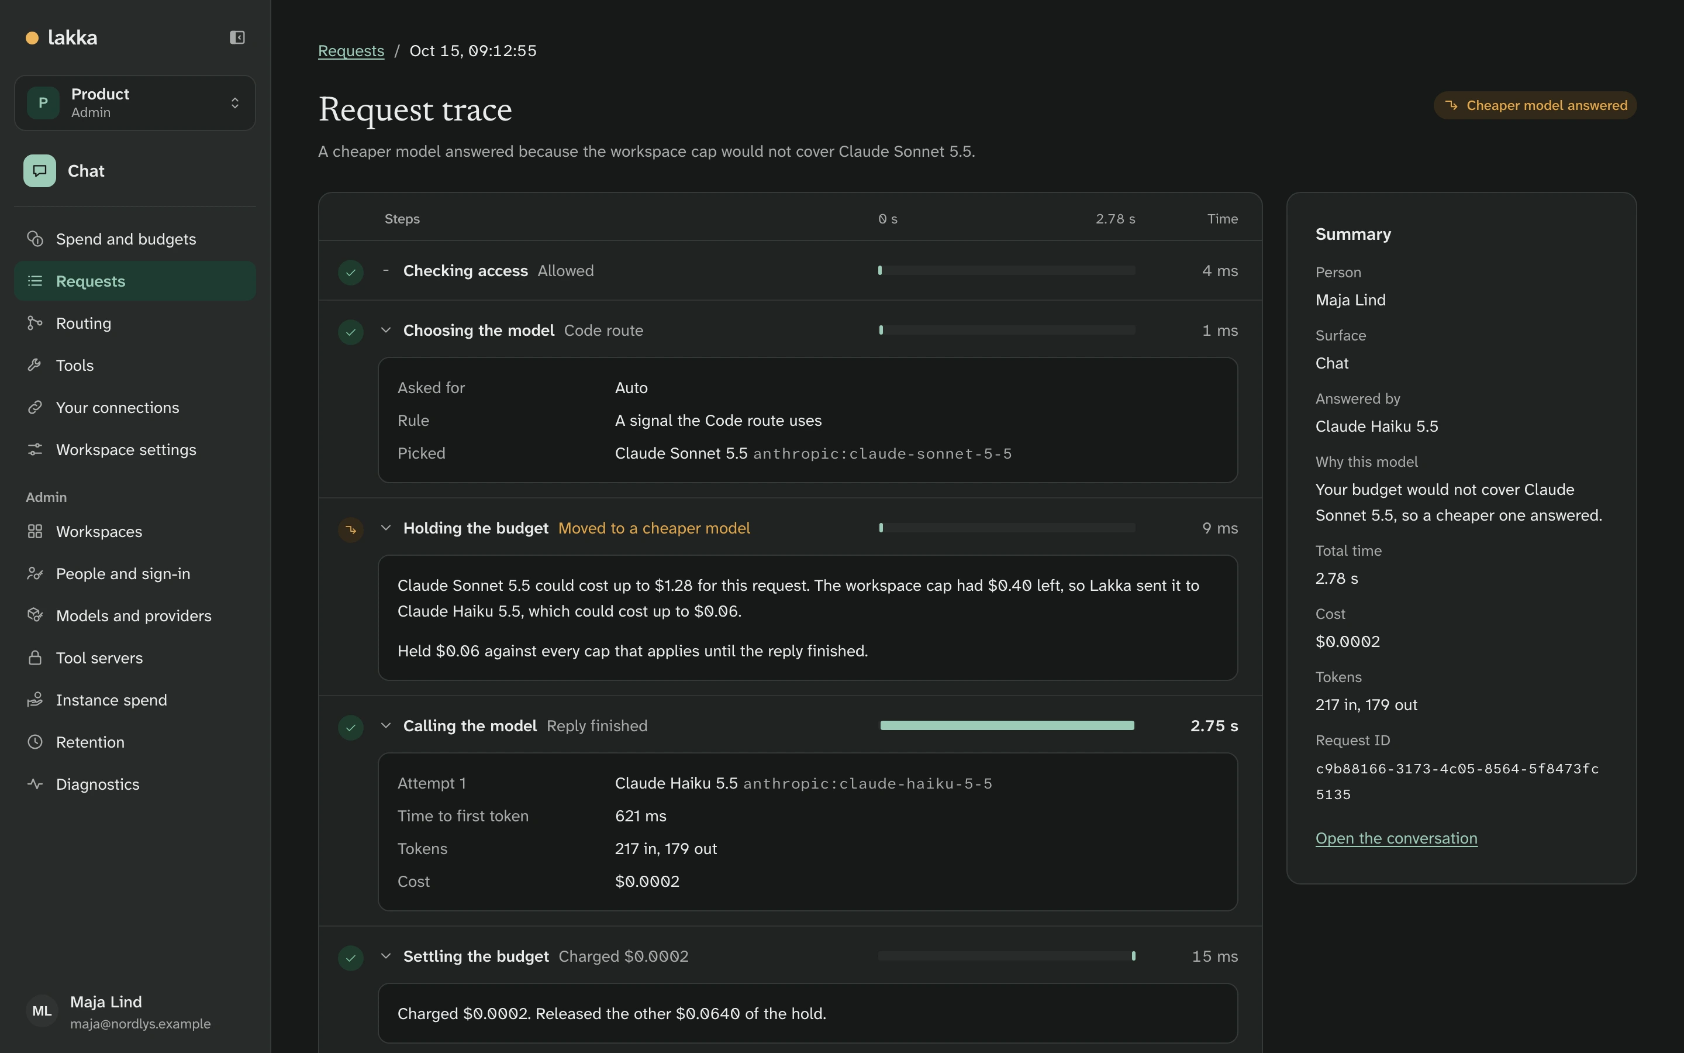The width and height of the screenshot is (1684, 1053).
Task: Open the Product workspace switcher
Action: 135,103
